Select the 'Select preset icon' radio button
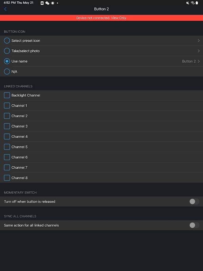203x271 pixels. pyautogui.click(x=7, y=41)
